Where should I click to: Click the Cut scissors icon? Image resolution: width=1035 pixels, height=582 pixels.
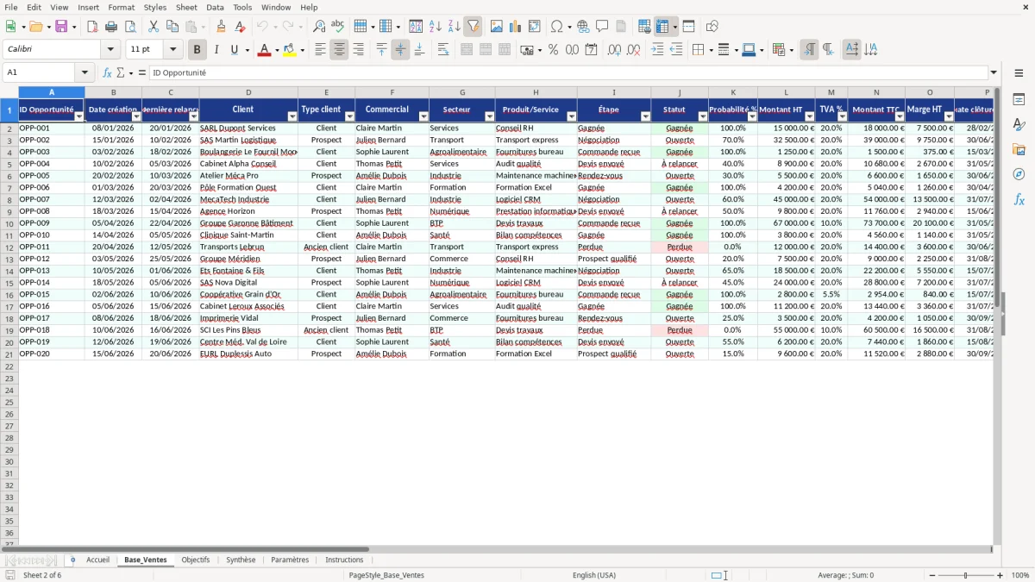point(154,27)
